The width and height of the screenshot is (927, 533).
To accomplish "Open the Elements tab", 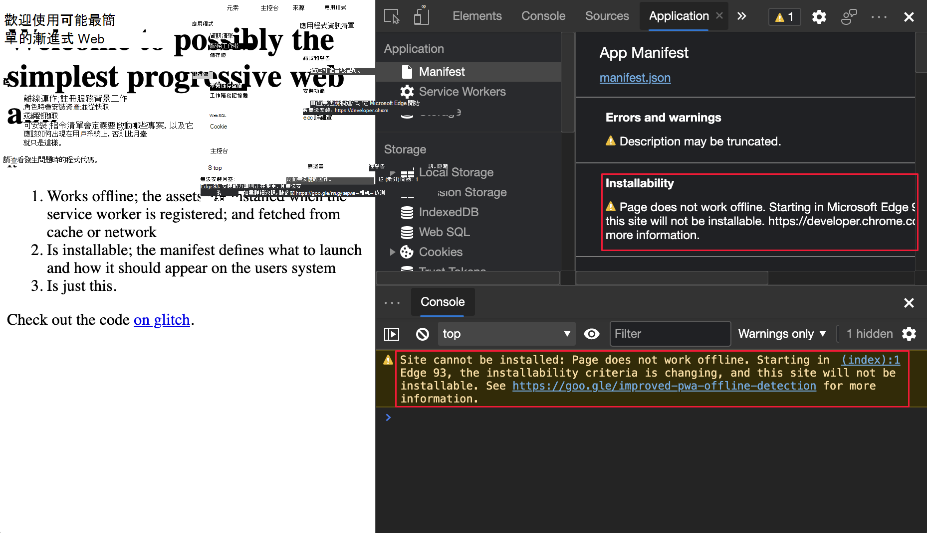I will 477,16.
